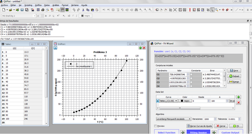Click the undo arrow icon
The image size is (252, 134).
[74, 10]
